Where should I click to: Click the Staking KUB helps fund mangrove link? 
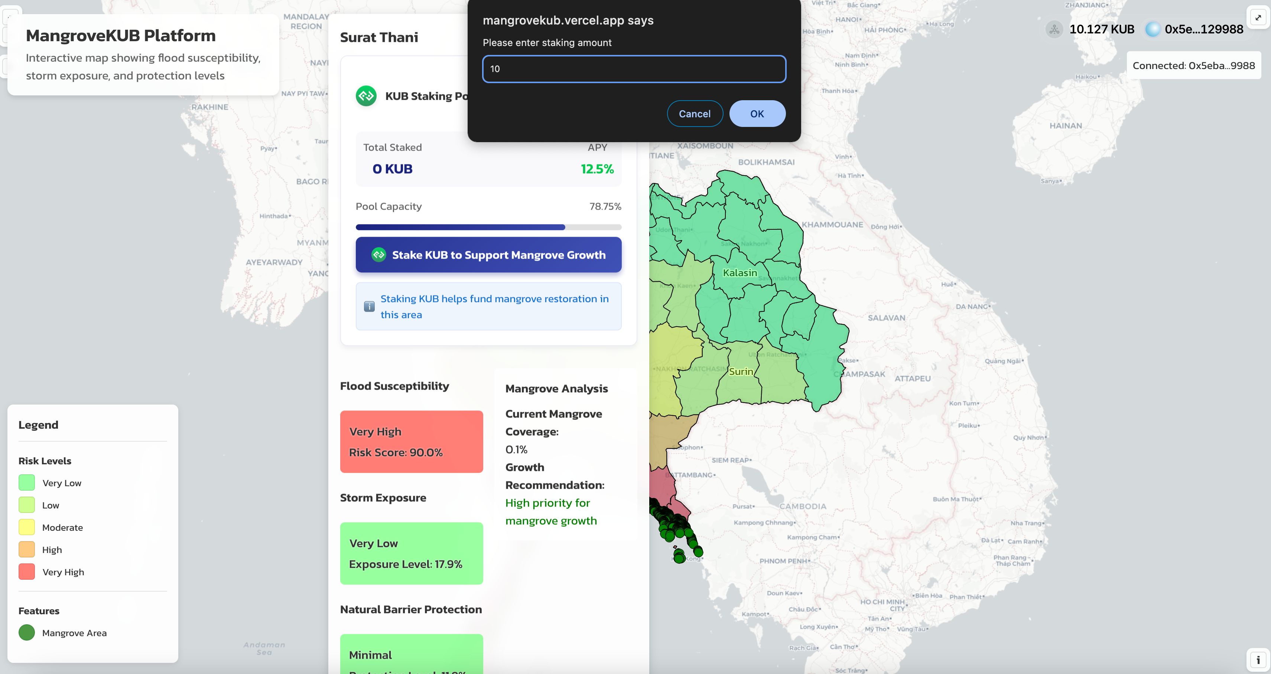[494, 306]
